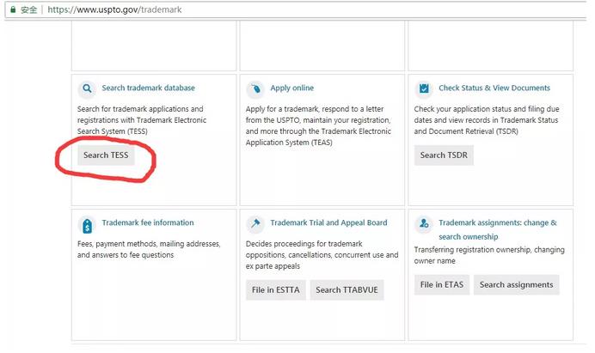Click the Trademark assignments person icon
The height and width of the screenshot is (353, 595).
tap(423, 224)
